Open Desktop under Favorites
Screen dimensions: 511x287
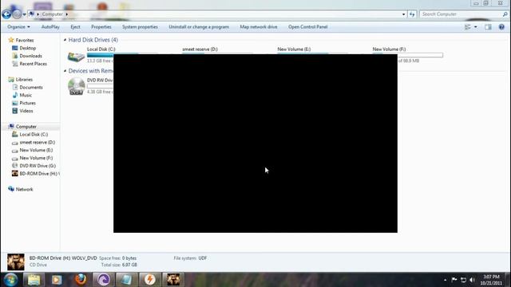tap(27, 48)
